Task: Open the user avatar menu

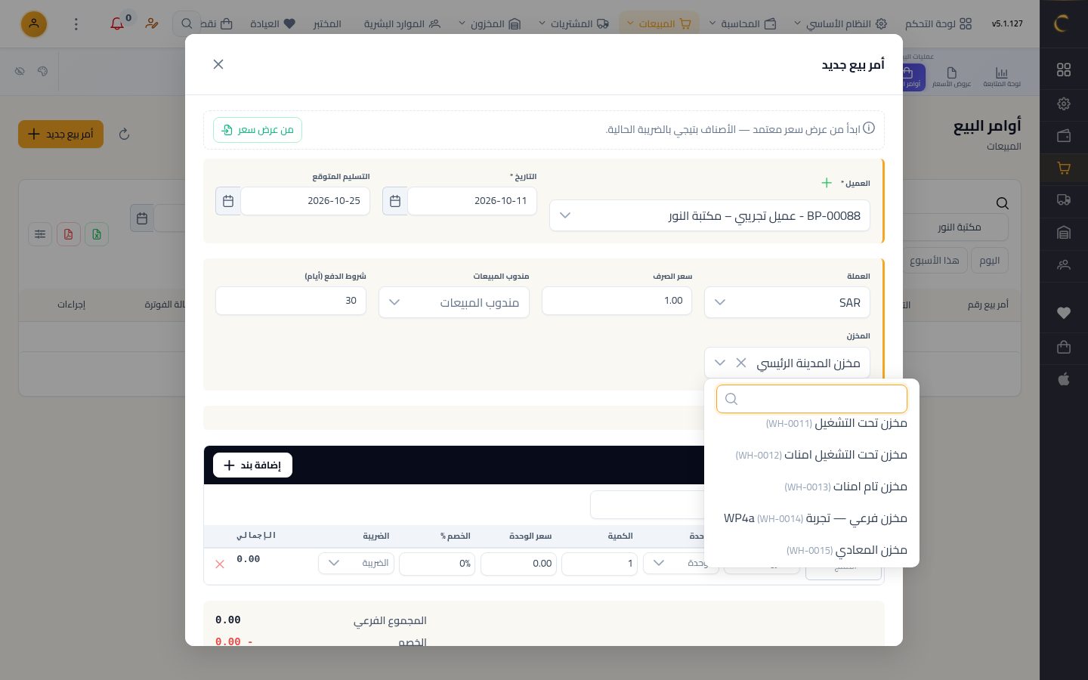Action: point(34,24)
